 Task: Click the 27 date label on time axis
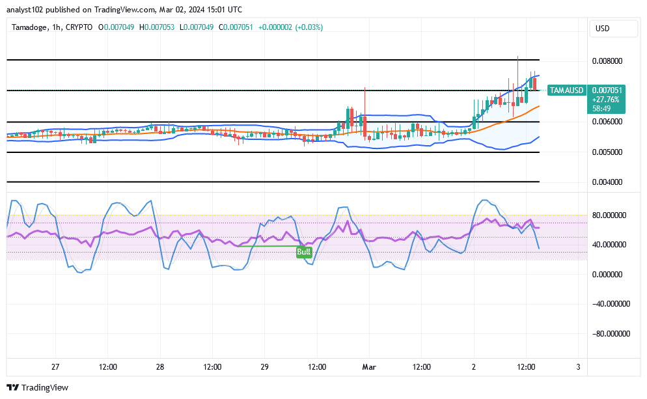point(55,367)
